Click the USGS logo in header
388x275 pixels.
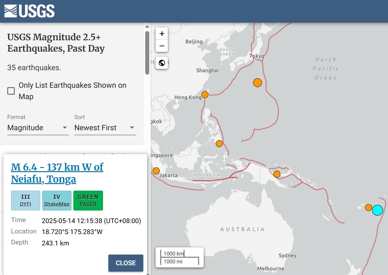click(29, 11)
